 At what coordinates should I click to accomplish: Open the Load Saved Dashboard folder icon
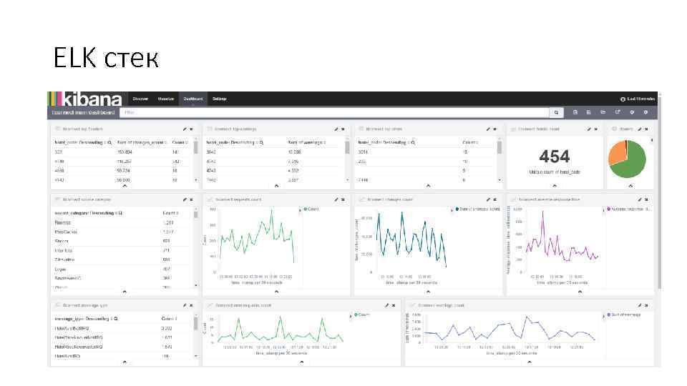tap(603, 112)
